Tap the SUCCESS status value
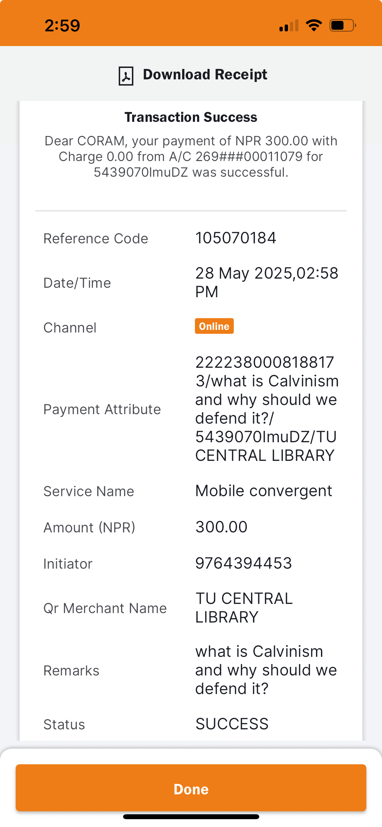The height and width of the screenshot is (827, 382). tap(232, 724)
